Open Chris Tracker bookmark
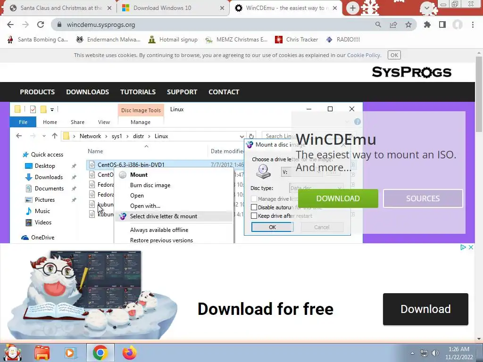The height and width of the screenshot is (362, 483). tap(297, 40)
